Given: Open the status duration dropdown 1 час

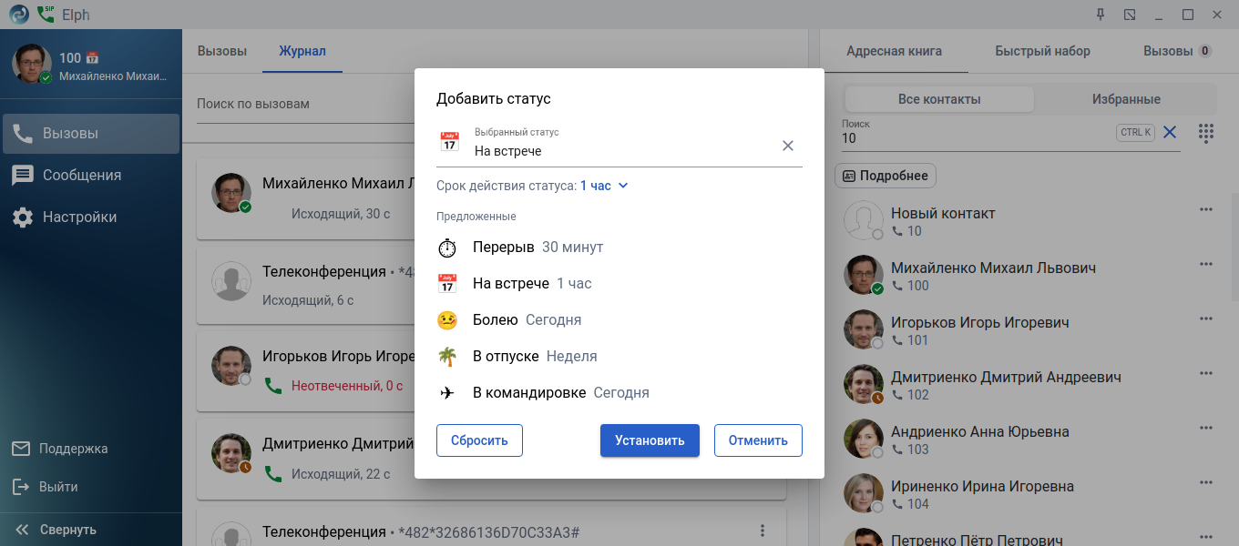Looking at the screenshot, I should pos(605,186).
